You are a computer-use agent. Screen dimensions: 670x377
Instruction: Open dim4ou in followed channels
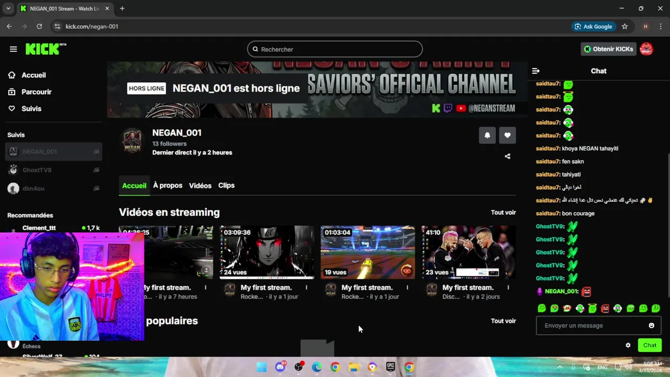pos(54,188)
